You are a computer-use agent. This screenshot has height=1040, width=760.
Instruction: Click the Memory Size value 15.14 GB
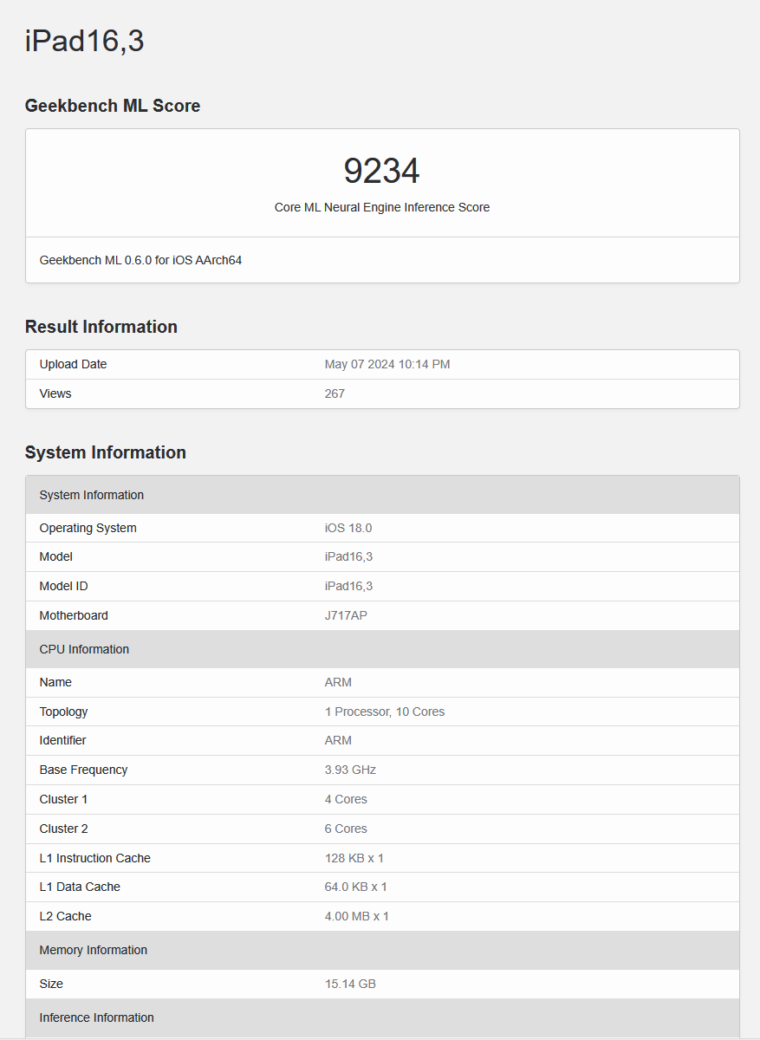pos(350,984)
